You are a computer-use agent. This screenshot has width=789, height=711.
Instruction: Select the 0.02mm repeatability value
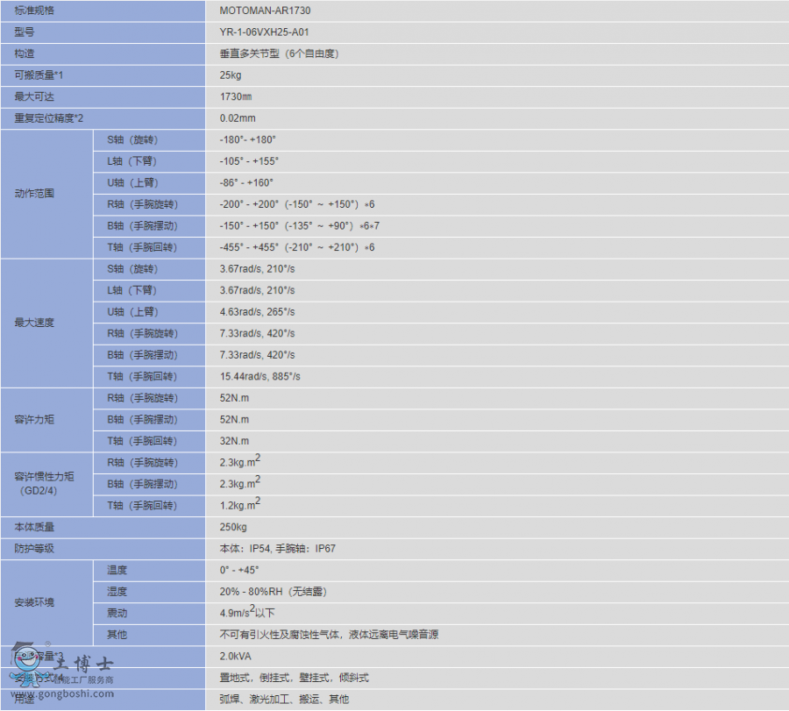point(238,118)
